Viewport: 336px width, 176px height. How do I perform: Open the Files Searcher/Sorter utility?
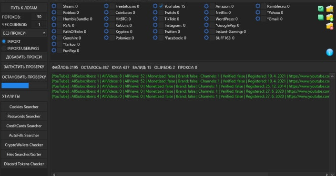pyautogui.click(x=24, y=154)
